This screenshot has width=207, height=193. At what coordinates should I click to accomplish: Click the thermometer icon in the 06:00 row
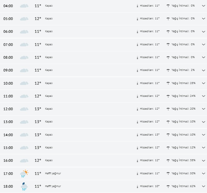pos(137,32)
